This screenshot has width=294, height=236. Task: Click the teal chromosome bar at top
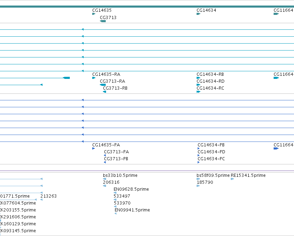pyautogui.click(x=147, y=7)
